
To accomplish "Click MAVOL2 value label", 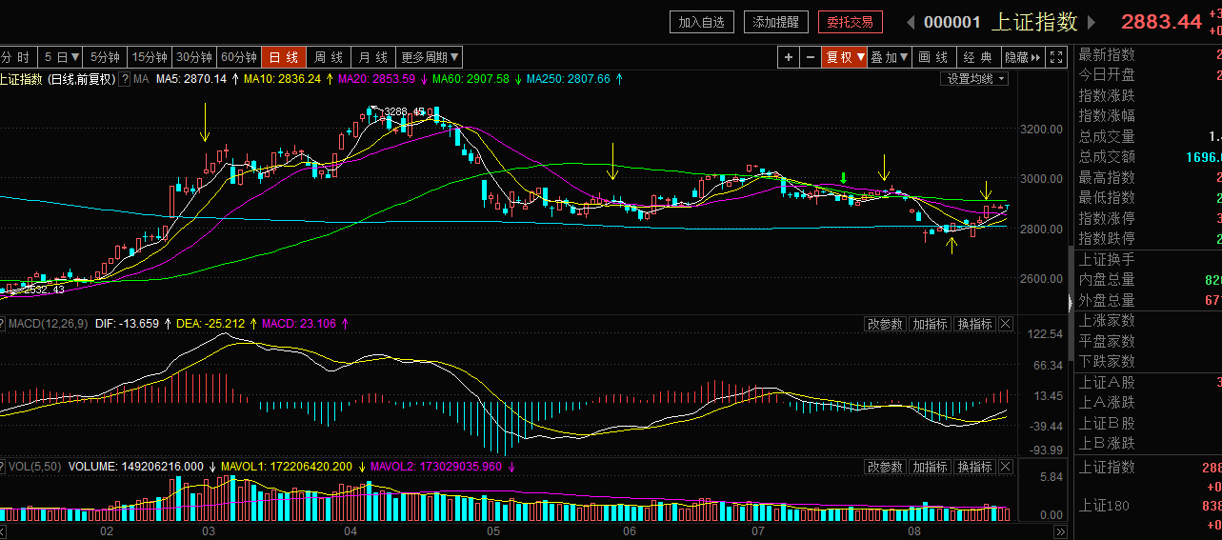I will pos(435,467).
